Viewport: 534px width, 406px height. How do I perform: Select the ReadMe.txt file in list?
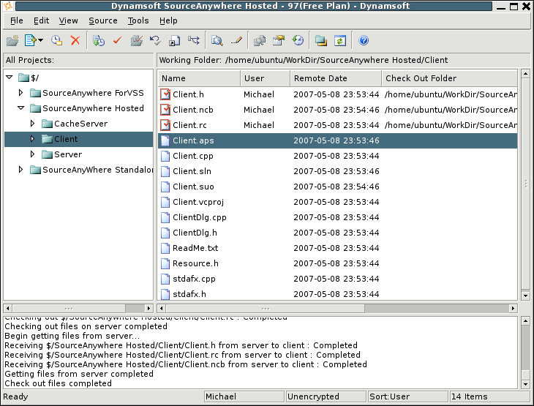pos(195,248)
